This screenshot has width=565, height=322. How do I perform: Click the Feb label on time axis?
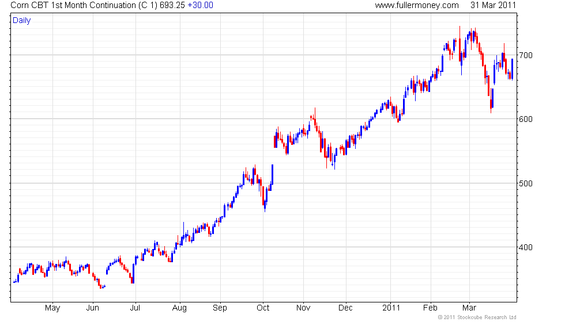click(430, 308)
